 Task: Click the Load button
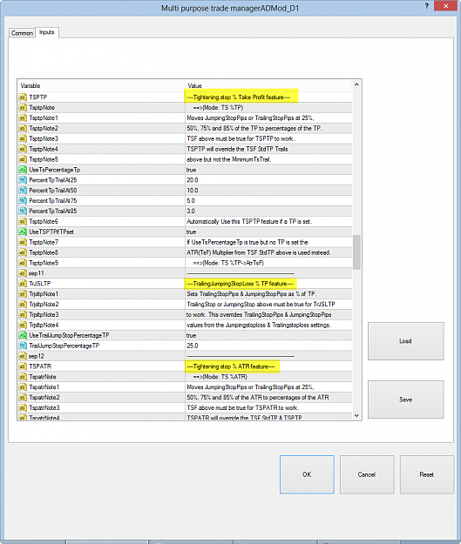pos(405,341)
